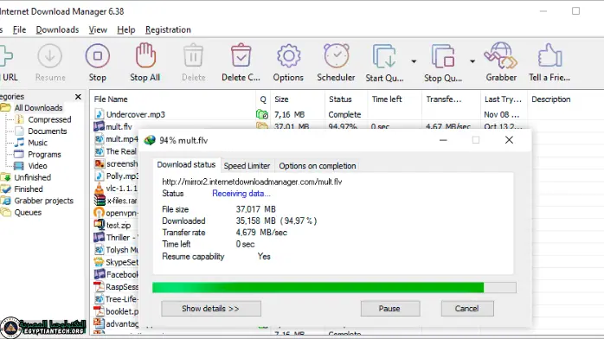Click the Start Queue icon
604x339 pixels.
(x=384, y=56)
